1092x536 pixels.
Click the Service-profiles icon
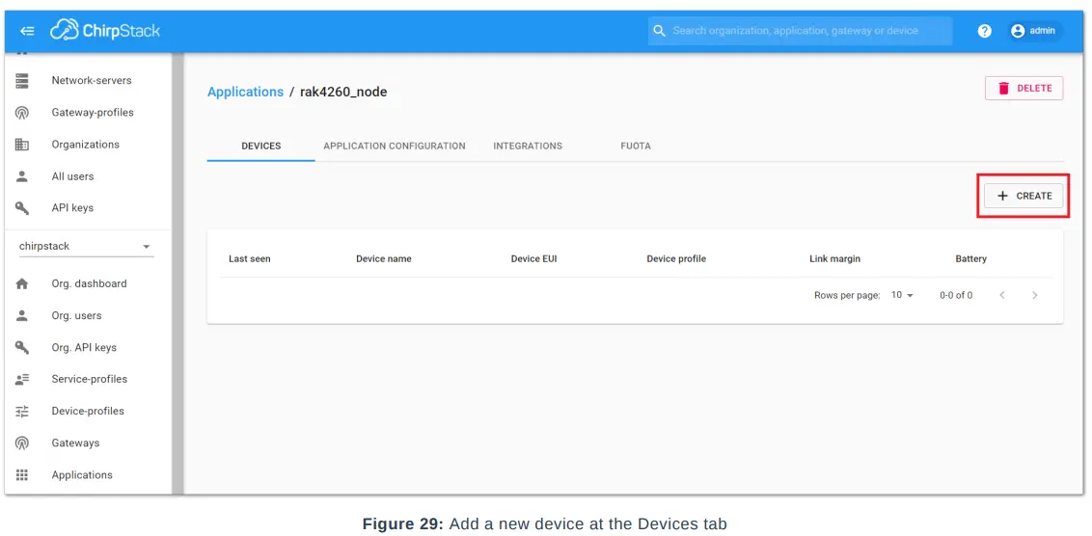[22, 379]
